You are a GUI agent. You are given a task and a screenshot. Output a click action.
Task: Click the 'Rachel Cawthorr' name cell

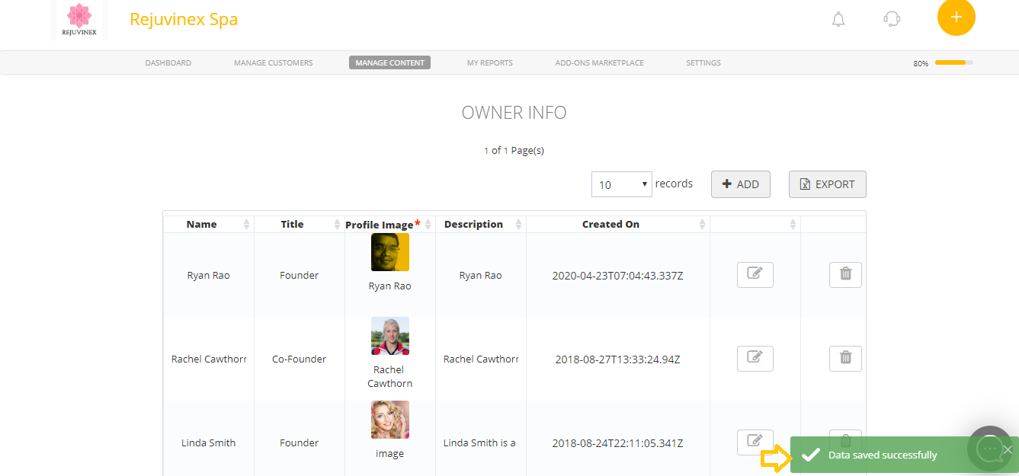pos(209,359)
